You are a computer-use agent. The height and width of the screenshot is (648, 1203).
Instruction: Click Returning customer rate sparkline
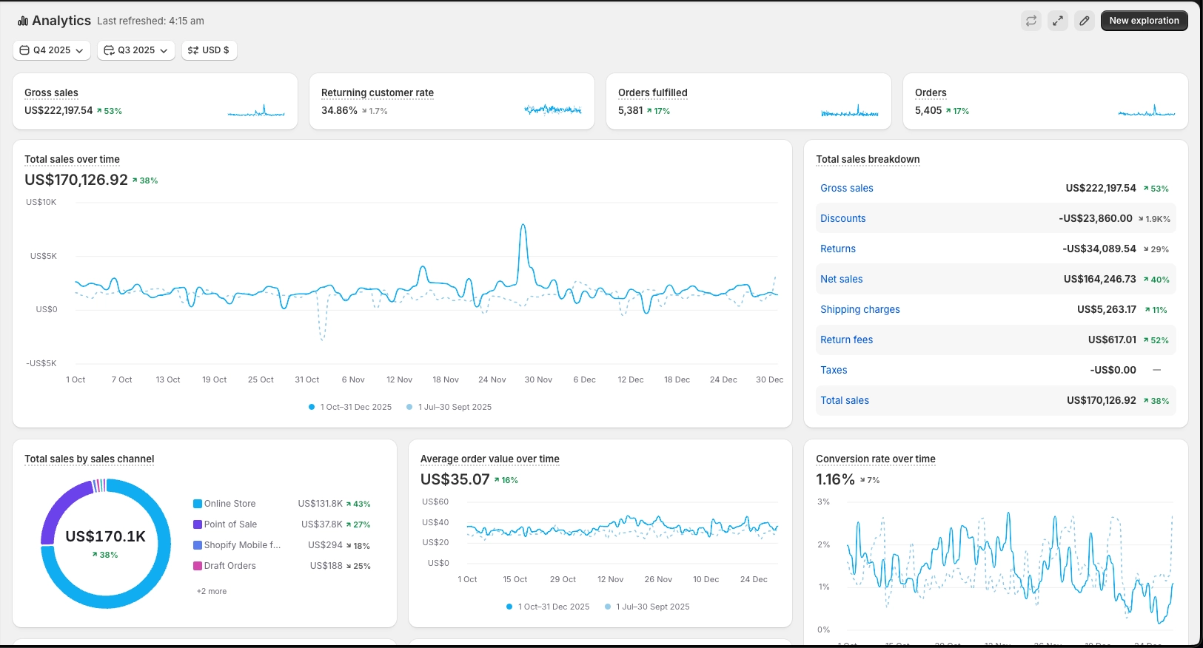click(553, 110)
